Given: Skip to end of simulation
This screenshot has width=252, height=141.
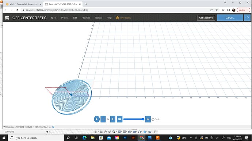Looking at the screenshot, I should click(x=148, y=119).
